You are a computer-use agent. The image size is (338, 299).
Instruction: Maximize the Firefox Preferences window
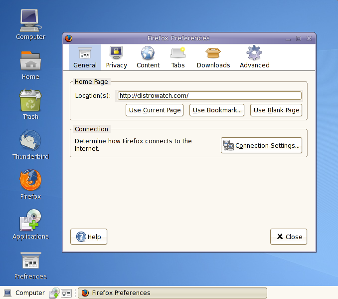[298, 38]
